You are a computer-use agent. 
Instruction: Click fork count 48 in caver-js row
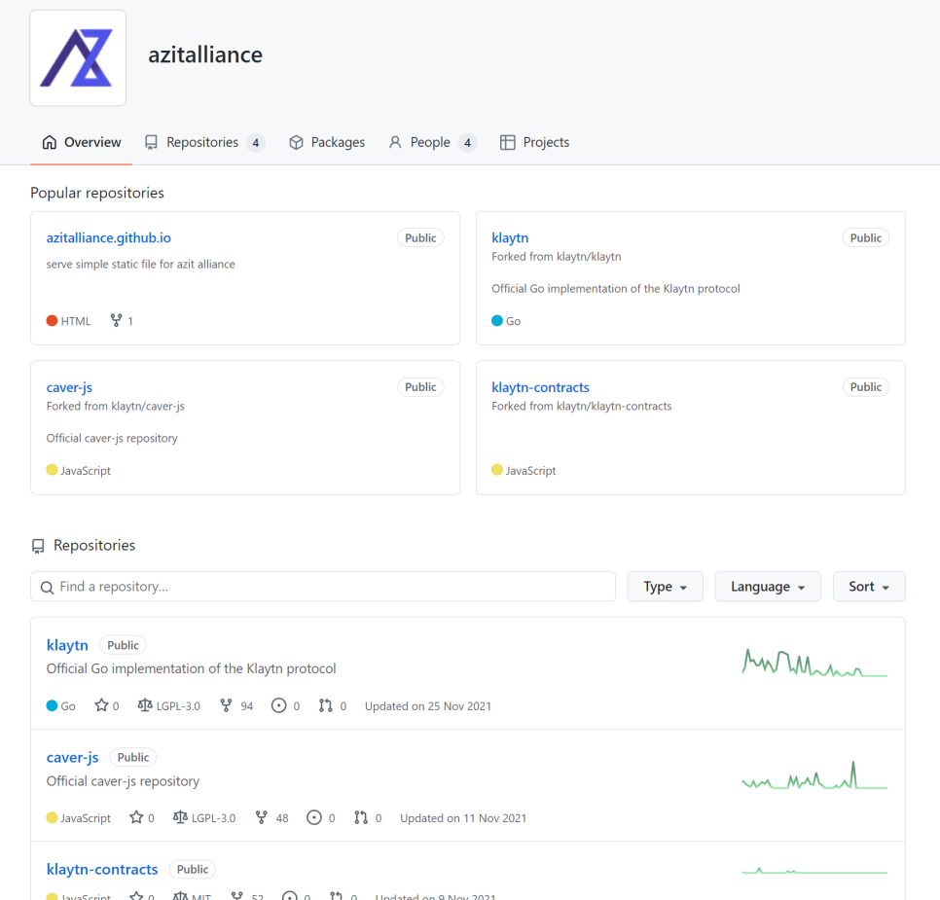point(272,818)
